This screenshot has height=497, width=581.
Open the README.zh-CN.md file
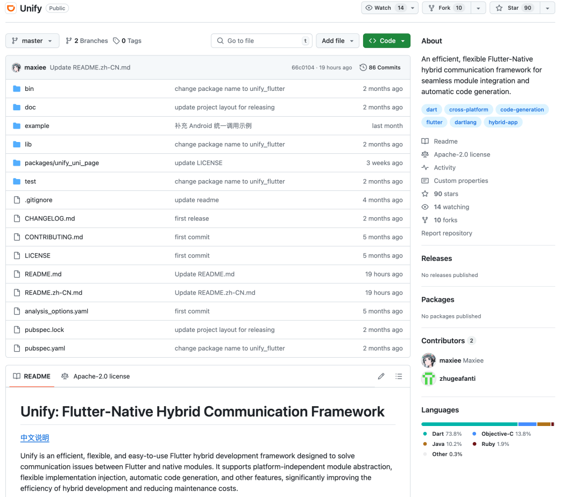coord(53,293)
